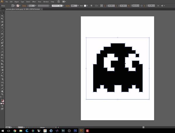Open the Arrange Documents dropdown in menu bar
The height and width of the screenshot is (133, 175).
64,2
